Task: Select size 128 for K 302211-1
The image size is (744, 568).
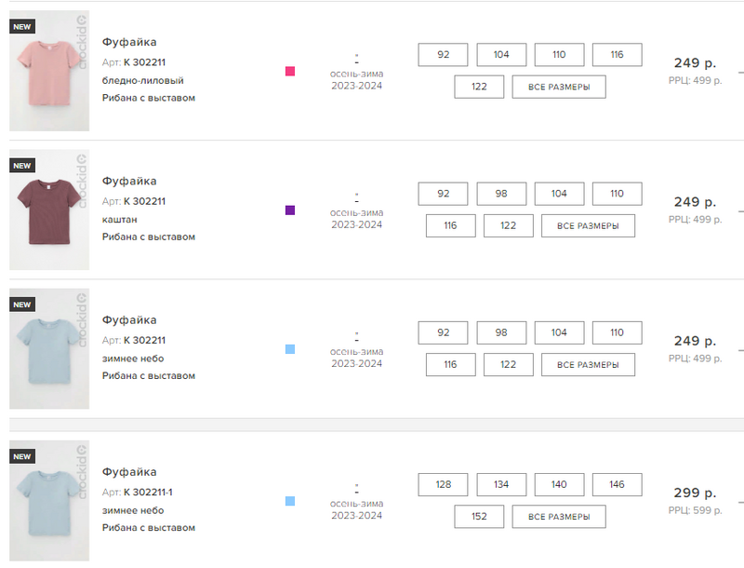Action: coord(444,484)
